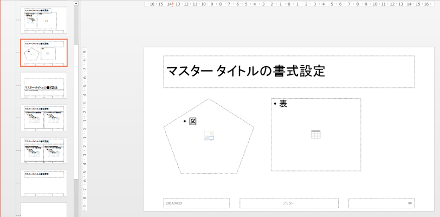Image resolution: width=440 pixels, height=217 pixels.
Task: Select the two-content layout thumbnail below section header
Action: [44, 118]
